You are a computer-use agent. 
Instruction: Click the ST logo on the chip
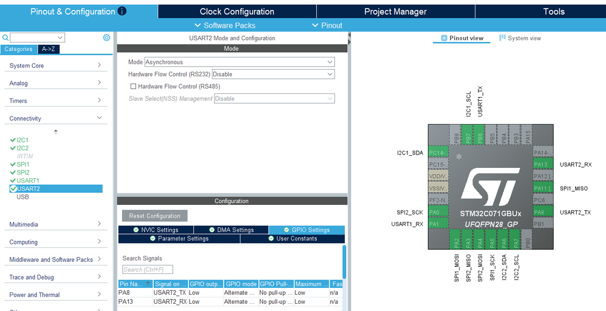point(490,187)
